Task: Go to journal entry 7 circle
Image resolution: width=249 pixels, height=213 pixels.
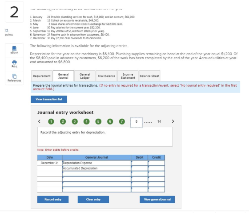Action: (122, 121)
